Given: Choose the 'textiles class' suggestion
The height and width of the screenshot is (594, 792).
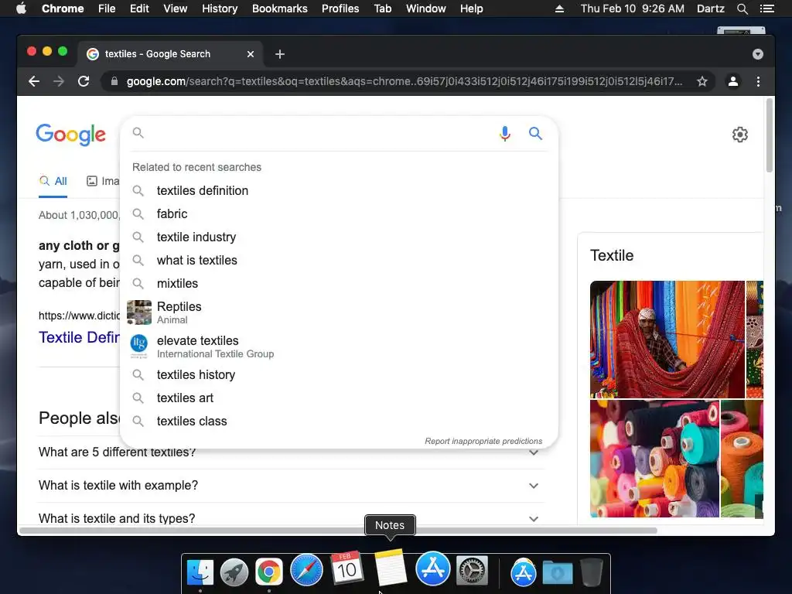Looking at the screenshot, I should pyautogui.click(x=339, y=422).
